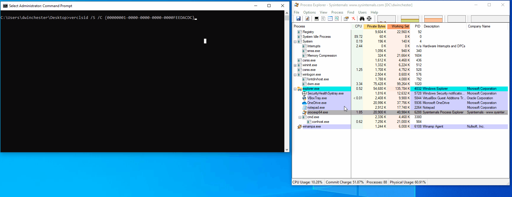Click Command Prompt scrollbar up arrow
This screenshot has width=512, height=197.
[287, 13]
